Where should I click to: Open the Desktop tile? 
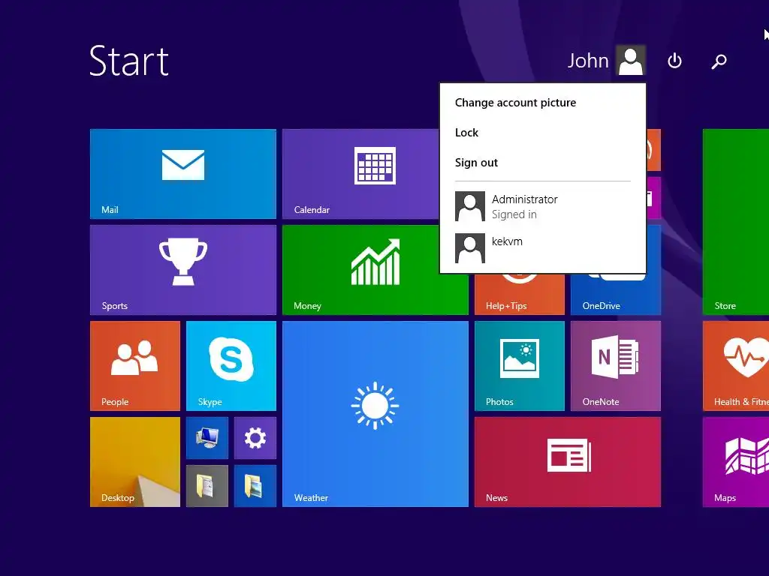(135, 462)
